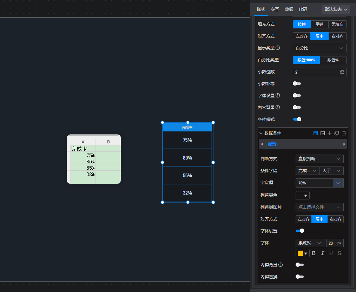The height and width of the screenshot is (292, 356).
Task: Collapse the 数据条件 section
Action: [x=261, y=133]
